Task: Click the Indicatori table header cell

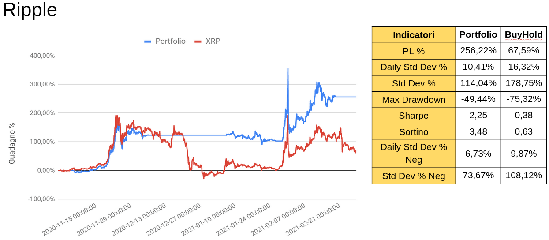Action: 413,35
